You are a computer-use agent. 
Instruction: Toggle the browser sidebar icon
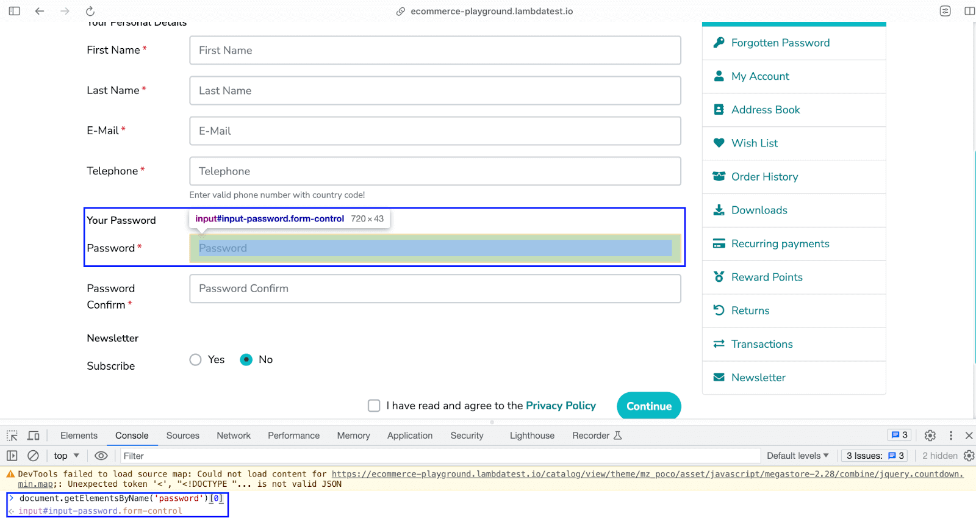[15, 11]
